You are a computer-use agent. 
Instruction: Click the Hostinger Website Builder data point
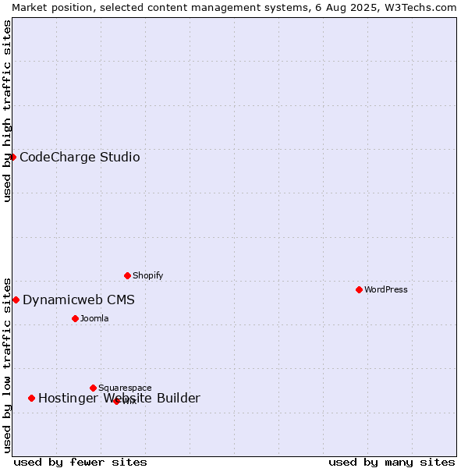(x=32, y=398)
